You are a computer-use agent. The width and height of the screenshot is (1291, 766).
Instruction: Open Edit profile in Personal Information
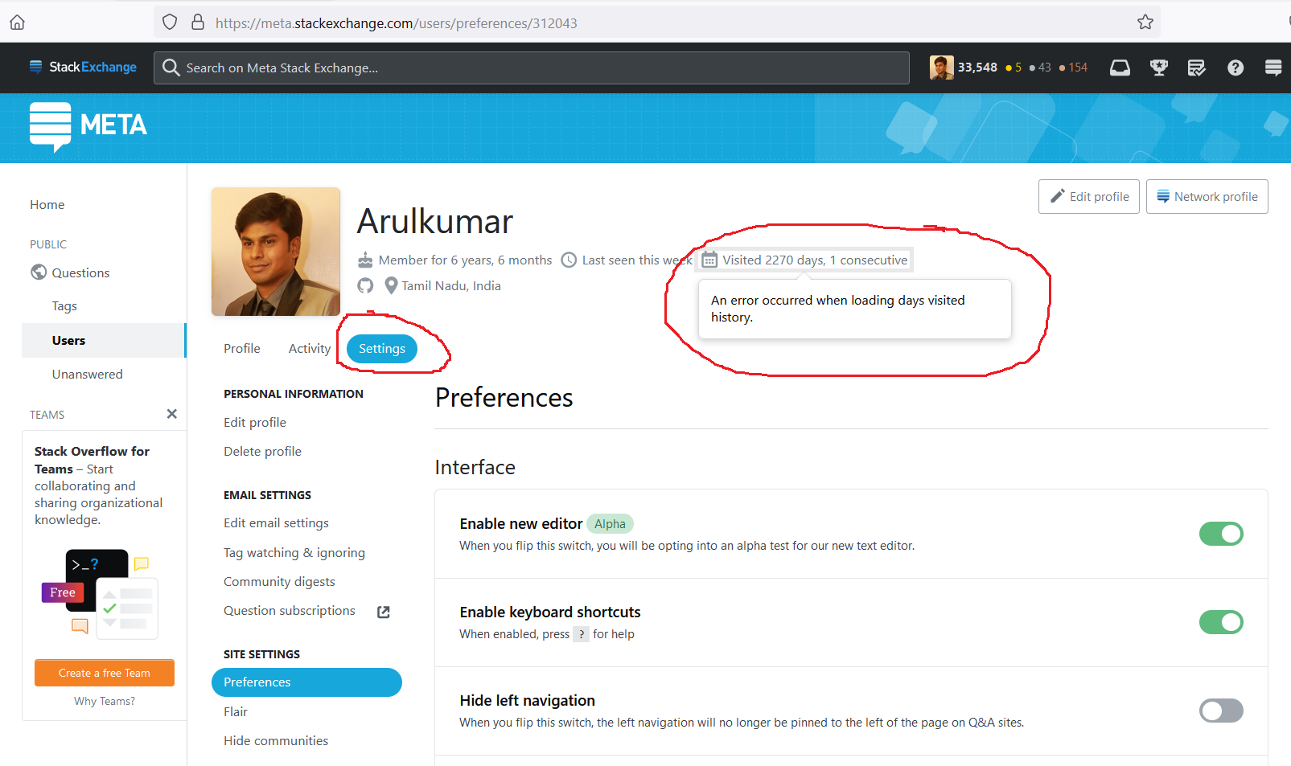tap(255, 422)
